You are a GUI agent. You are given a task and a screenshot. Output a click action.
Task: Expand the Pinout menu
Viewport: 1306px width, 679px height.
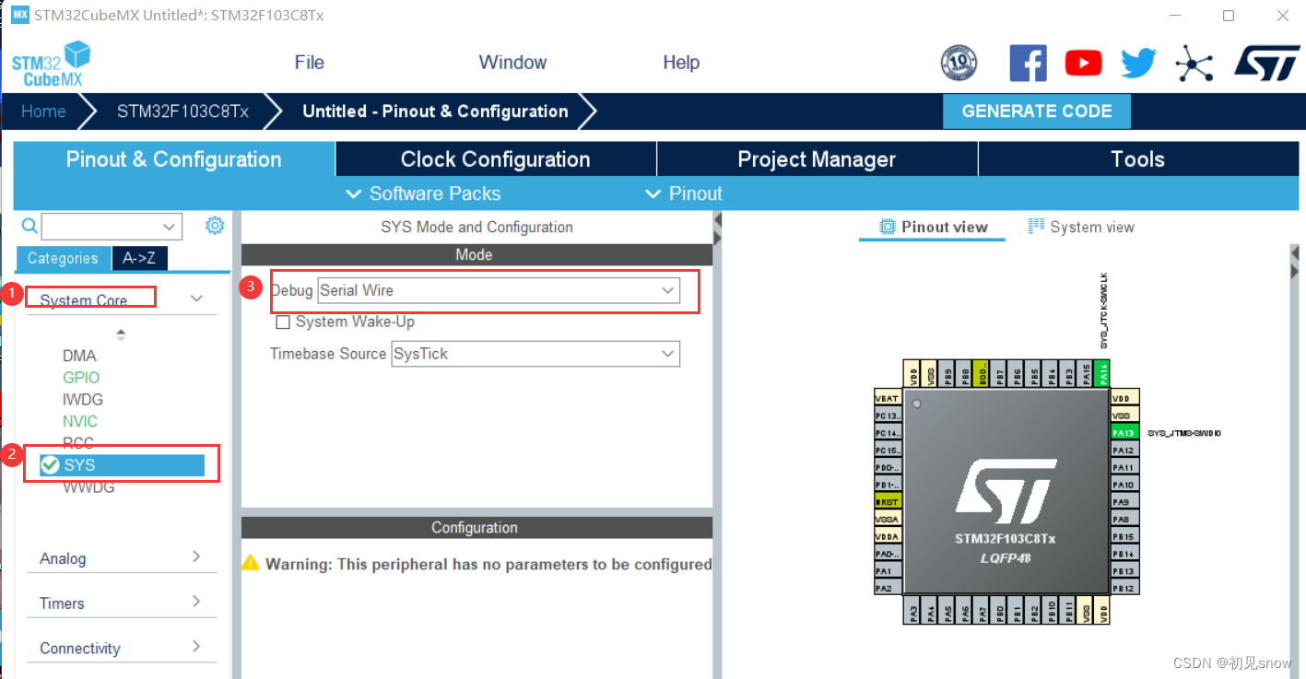tap(684, 193)
